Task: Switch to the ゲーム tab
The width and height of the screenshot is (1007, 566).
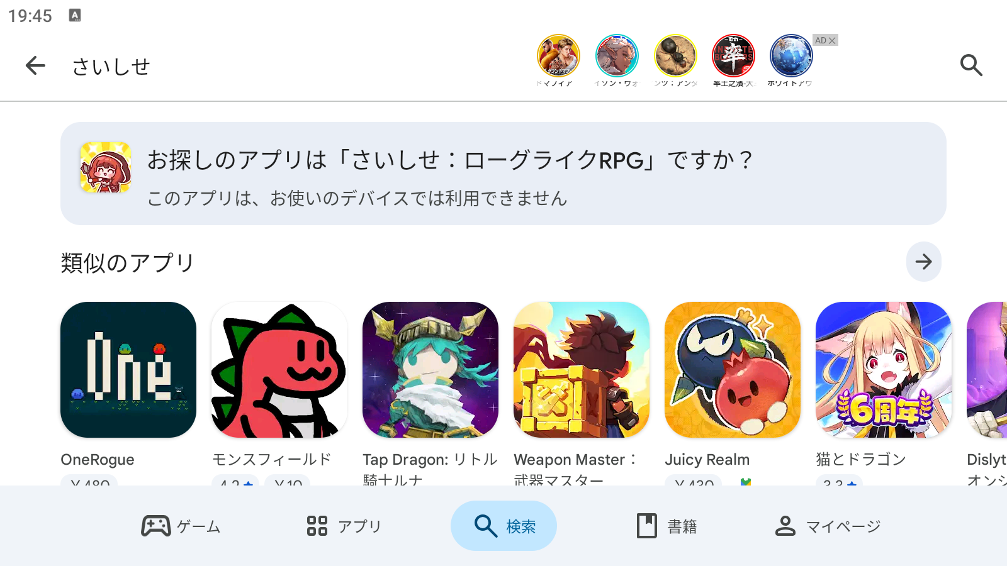Action: (x=181, y=526)
